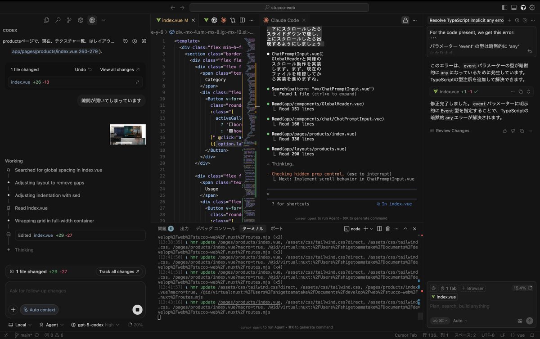Image resolution: width=540 pixels, height=339 pixels.
Task: Toggle bottom panel layout icon
Action: [x=514, y=7]
